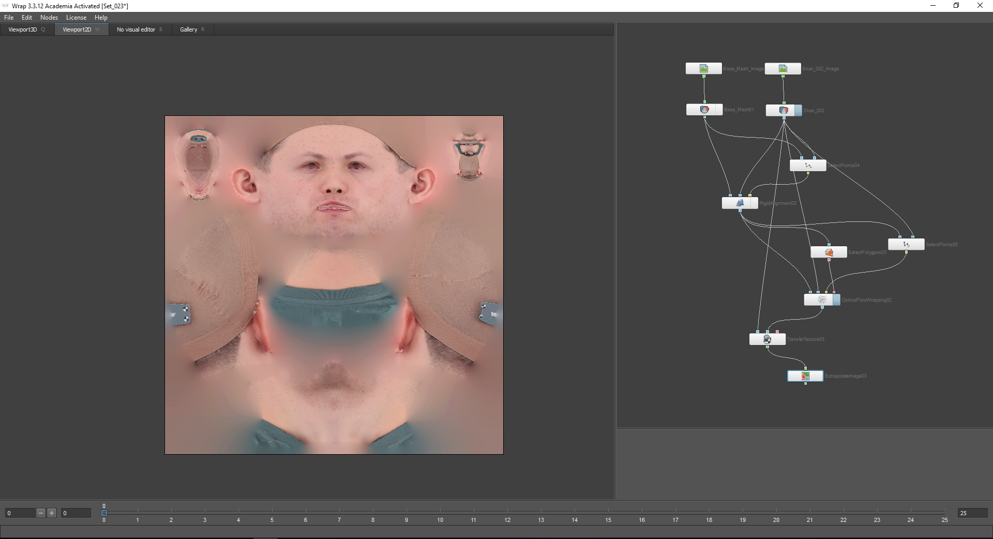Click the OpticalFlowWrapping02 node label

tap(866, 300)
